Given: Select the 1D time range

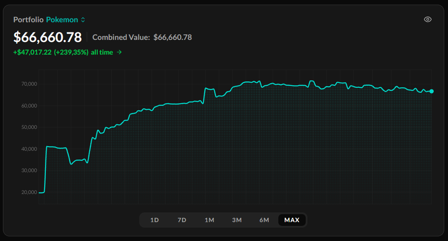Looking at the screenshot, I should pyautogui.click(x=154, y=220).
